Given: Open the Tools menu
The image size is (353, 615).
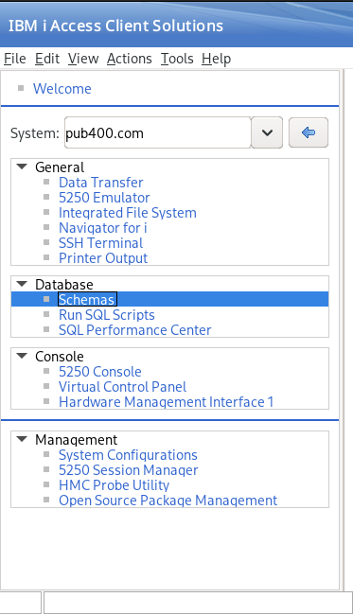Looking at the screenshot, I should click(177, 59).
